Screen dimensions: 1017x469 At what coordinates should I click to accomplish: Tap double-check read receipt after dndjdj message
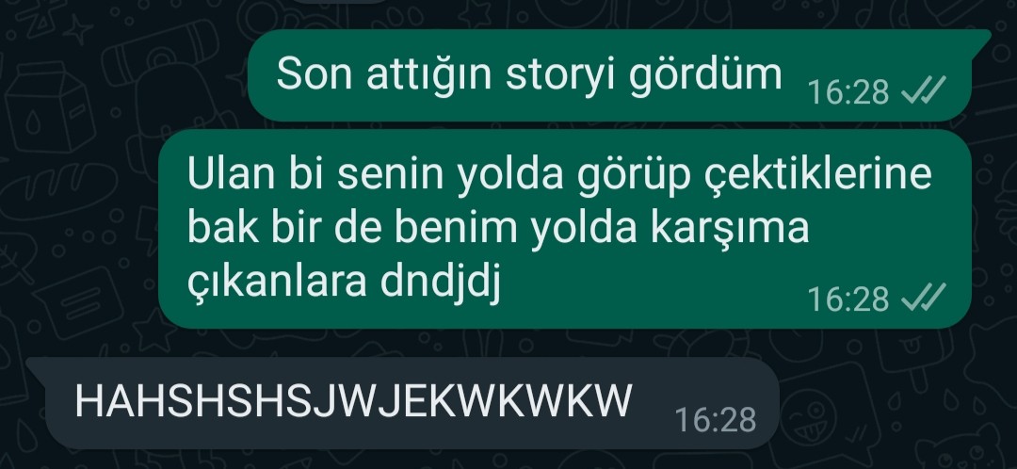tap(924, 299)
